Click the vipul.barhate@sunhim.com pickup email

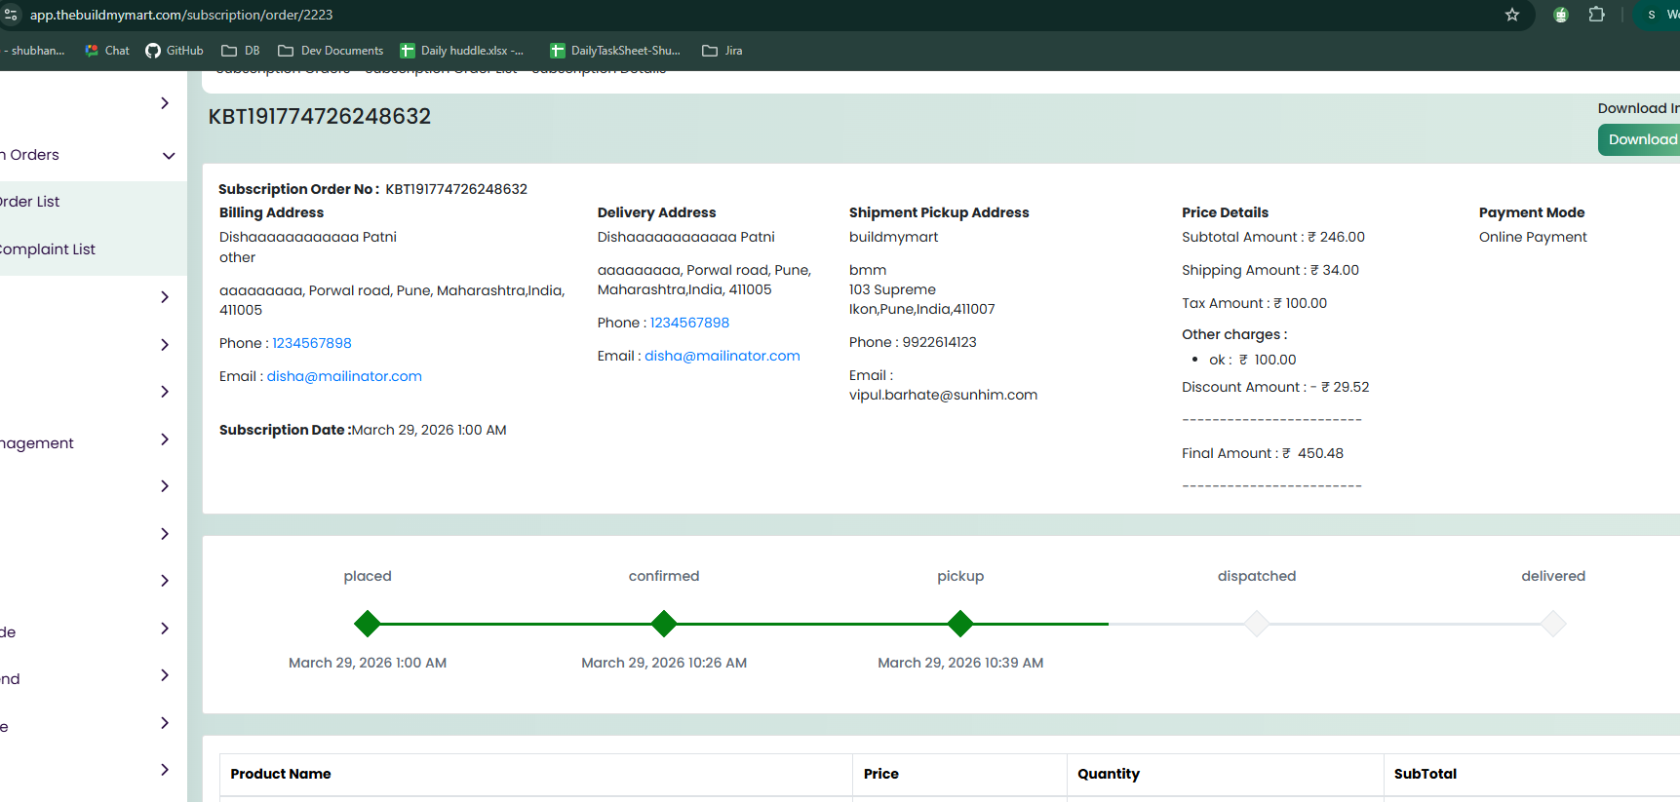(943, 395)
